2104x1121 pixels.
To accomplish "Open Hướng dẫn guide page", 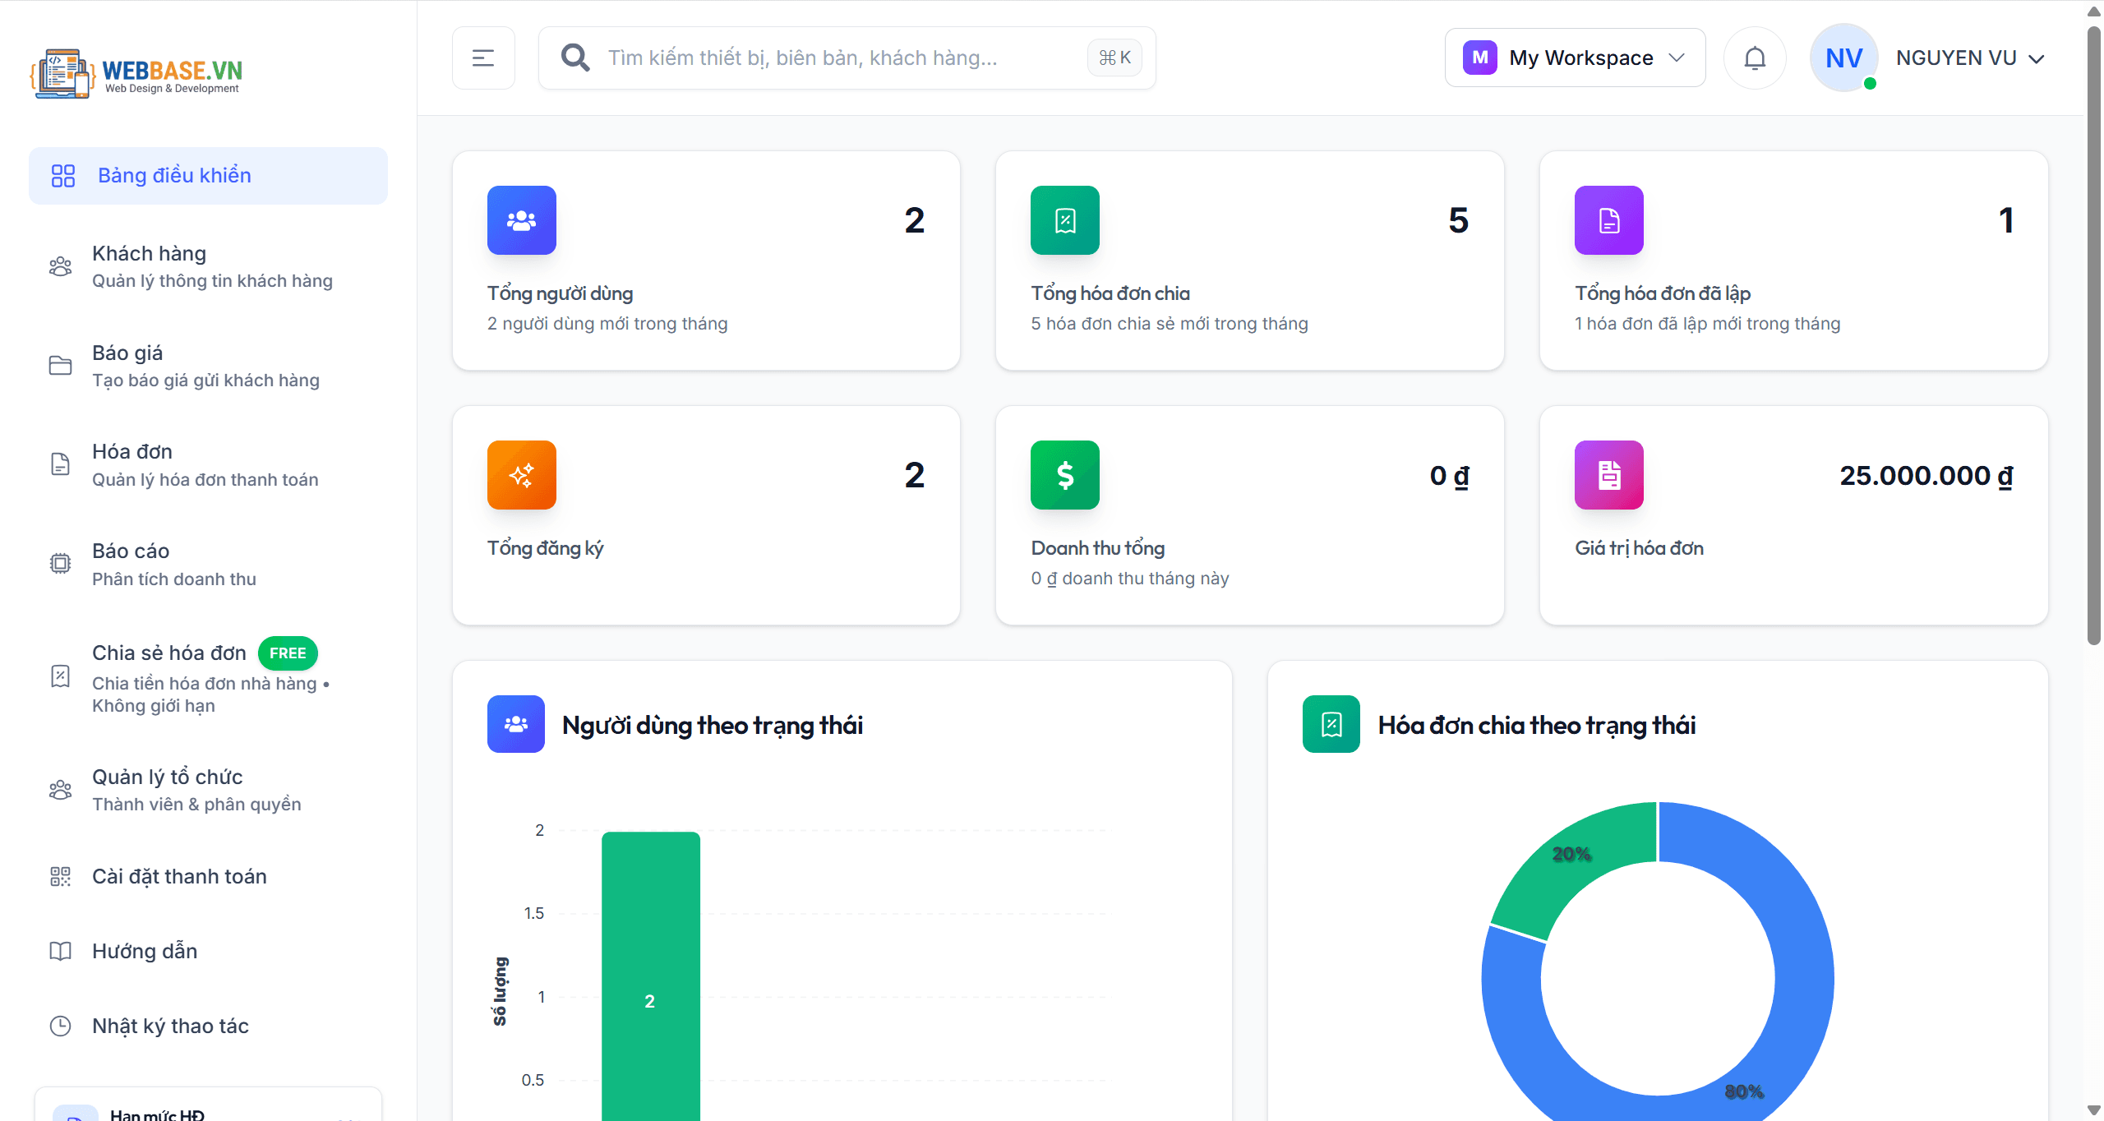I will [208, 951].
